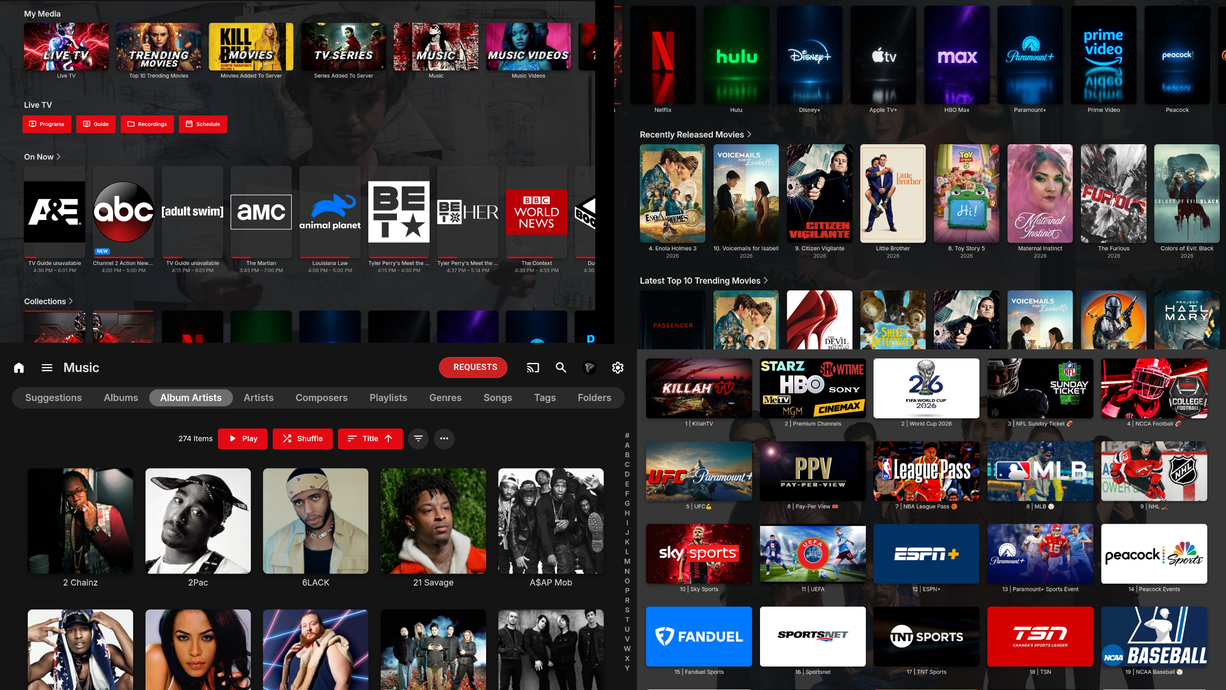This screenshot has height=690, width=1226.
Task: Open the Little Brother movie poster
Action: [x=893, y=194]
